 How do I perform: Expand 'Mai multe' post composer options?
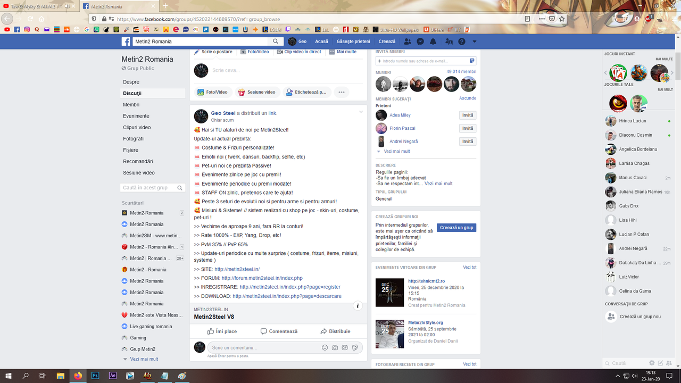pos(343,52)
